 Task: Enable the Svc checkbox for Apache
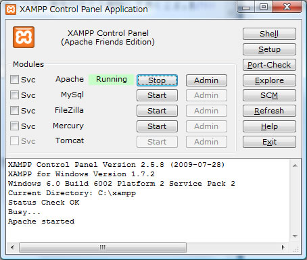[14, 80]
